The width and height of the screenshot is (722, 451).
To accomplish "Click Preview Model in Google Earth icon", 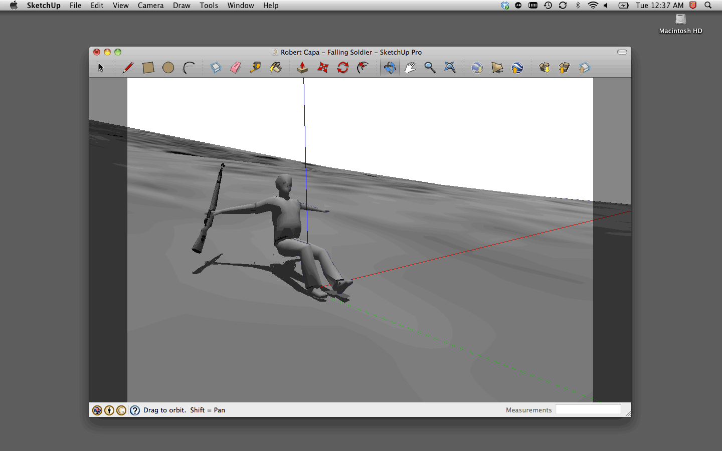I will (x=517, y=68).
